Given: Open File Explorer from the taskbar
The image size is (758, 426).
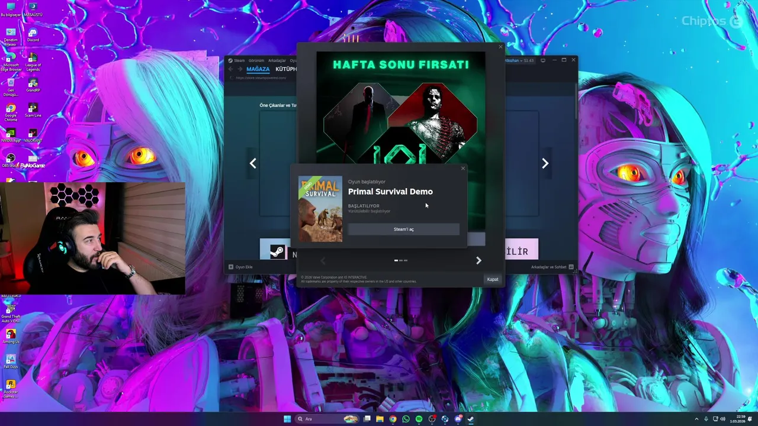Looking at the screenshot, I should (380, 419).
